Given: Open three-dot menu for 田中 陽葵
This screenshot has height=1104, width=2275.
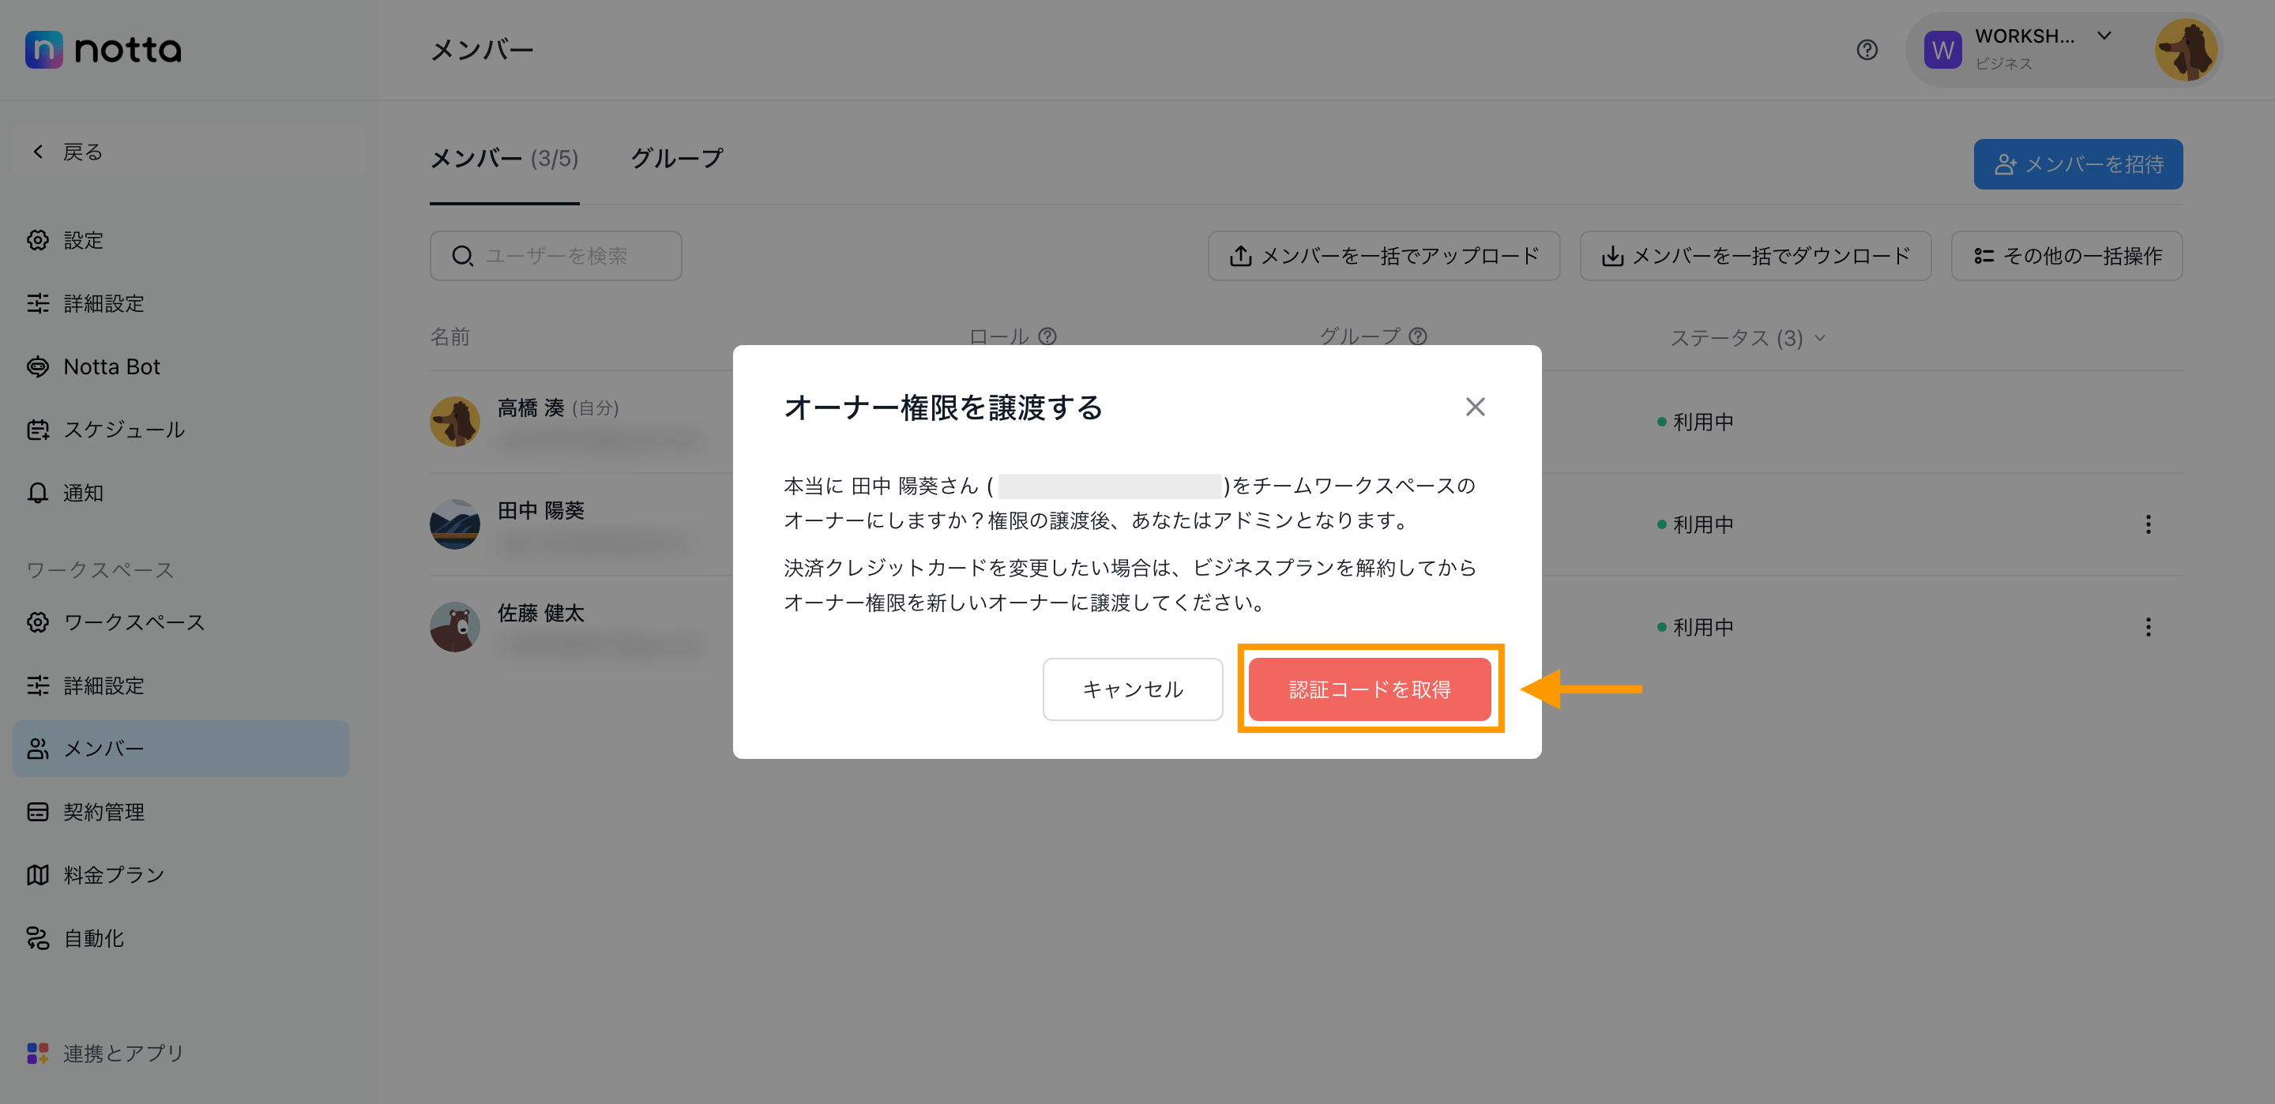Looking at the screenshot, I should tap(2148, 524).
